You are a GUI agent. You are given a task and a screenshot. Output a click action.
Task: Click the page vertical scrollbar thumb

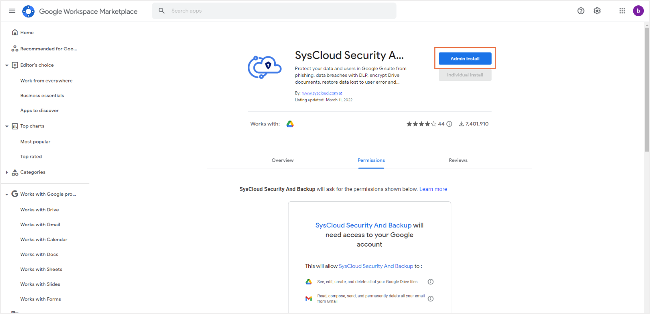[647, 89]
